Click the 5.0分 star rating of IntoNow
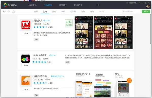This screenshot has height=98, width=152. [x=42, y=62]
